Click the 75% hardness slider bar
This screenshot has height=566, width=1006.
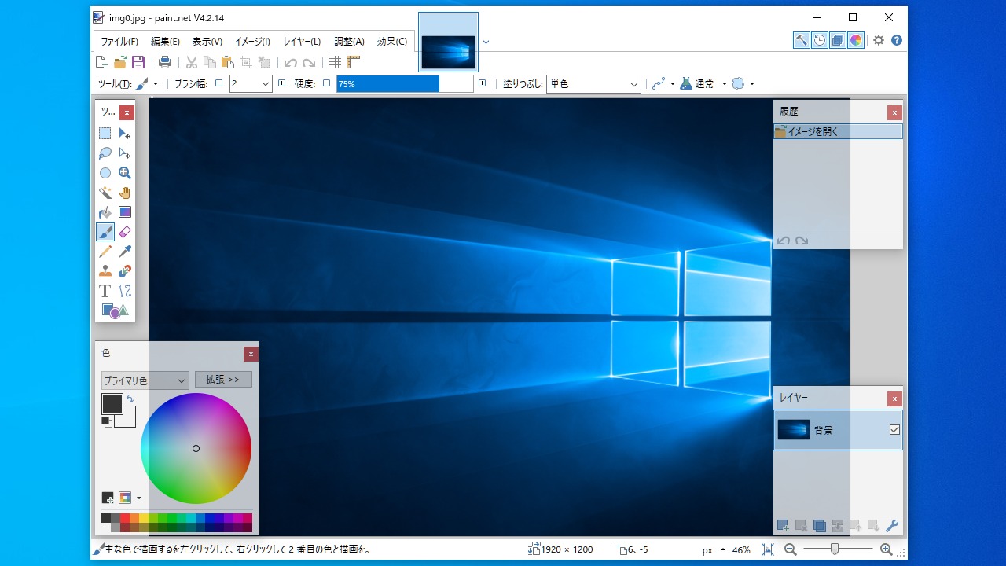[405, 83]
